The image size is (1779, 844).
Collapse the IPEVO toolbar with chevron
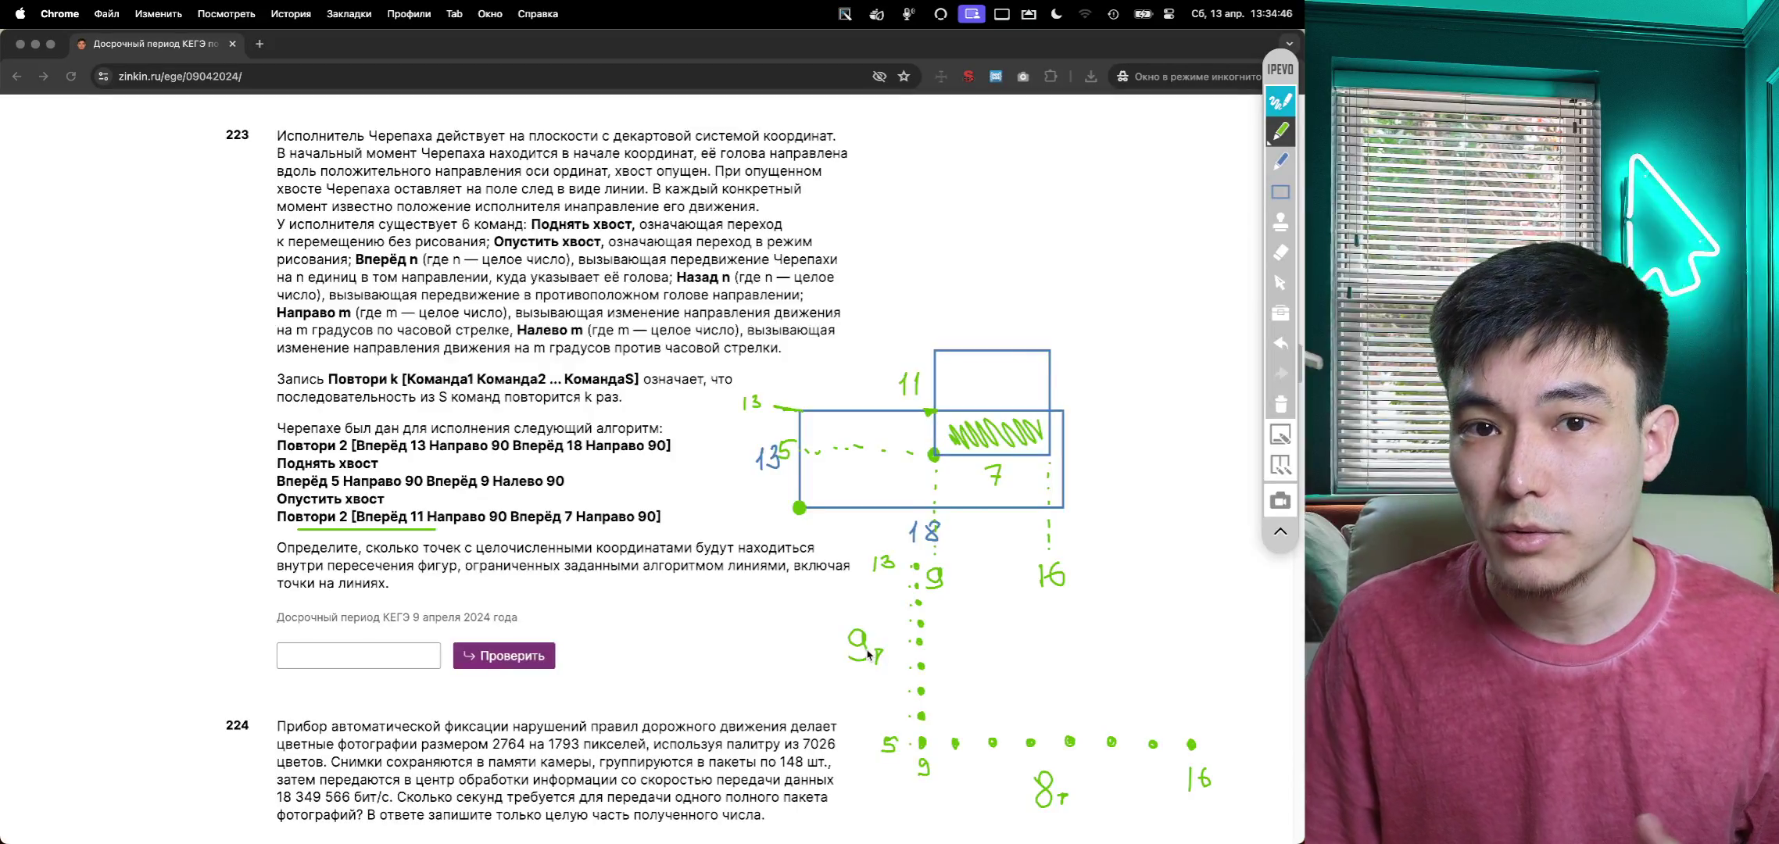pyautogui.click(x=1280, y=531)
